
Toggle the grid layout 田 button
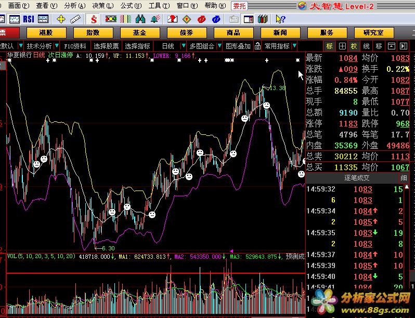tap(342, 46)
